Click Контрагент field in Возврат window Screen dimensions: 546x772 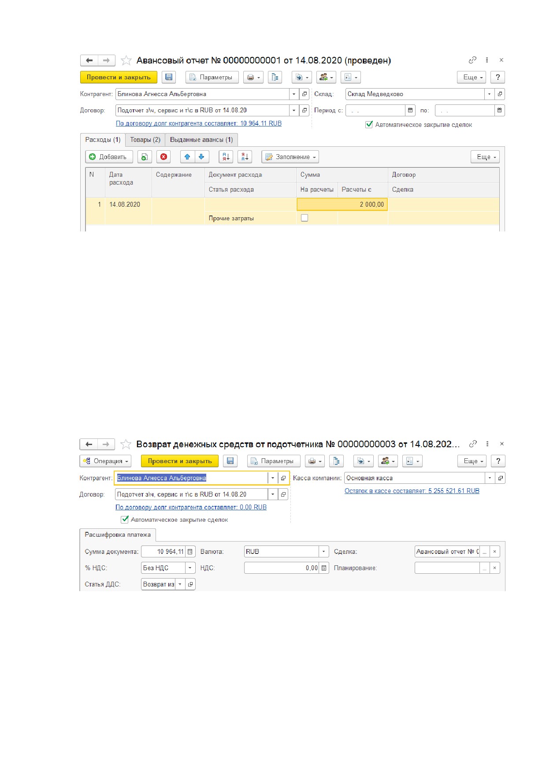pos(191,478)
